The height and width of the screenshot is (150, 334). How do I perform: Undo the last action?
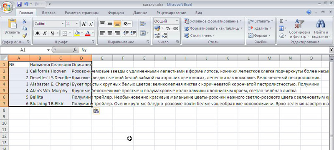tap(26, 4)
